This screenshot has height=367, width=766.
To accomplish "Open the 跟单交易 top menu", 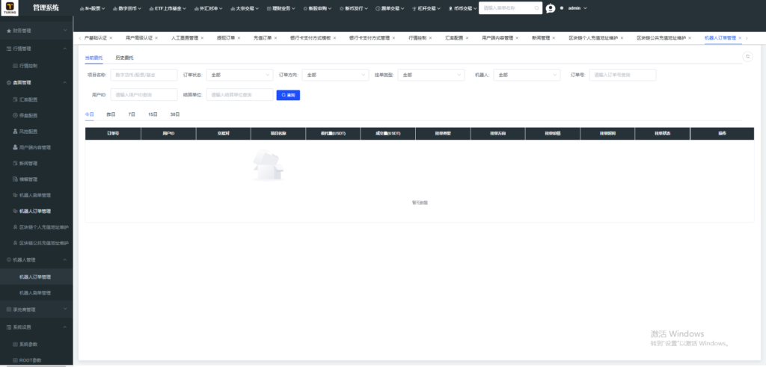I will click(x=390, y=8).
